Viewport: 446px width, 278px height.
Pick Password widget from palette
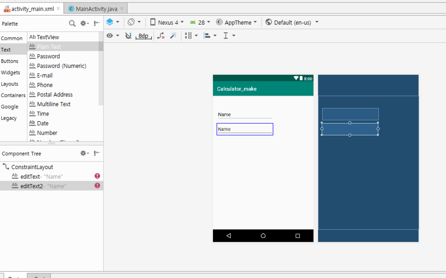click(63, 56)
